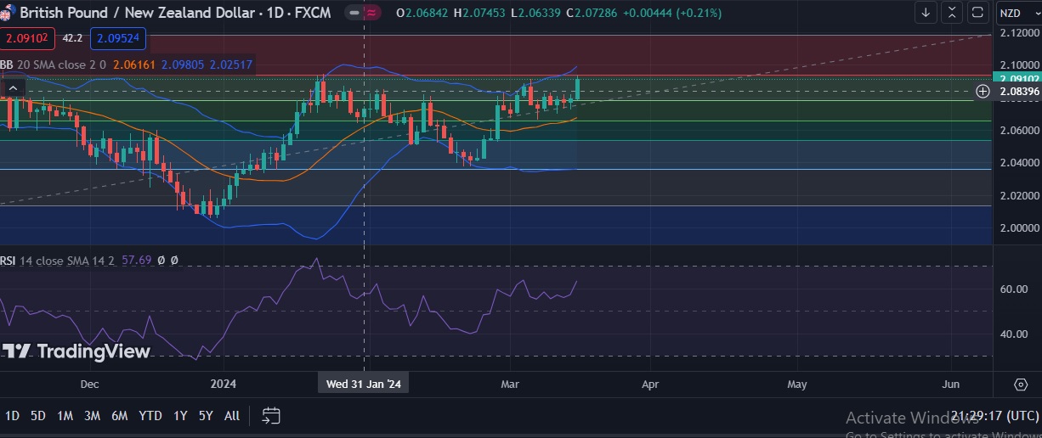The height and width of the screenshot is (438, 1042).
Task: Click the RSI 60.00 axis label
Action: (1012, 289)
